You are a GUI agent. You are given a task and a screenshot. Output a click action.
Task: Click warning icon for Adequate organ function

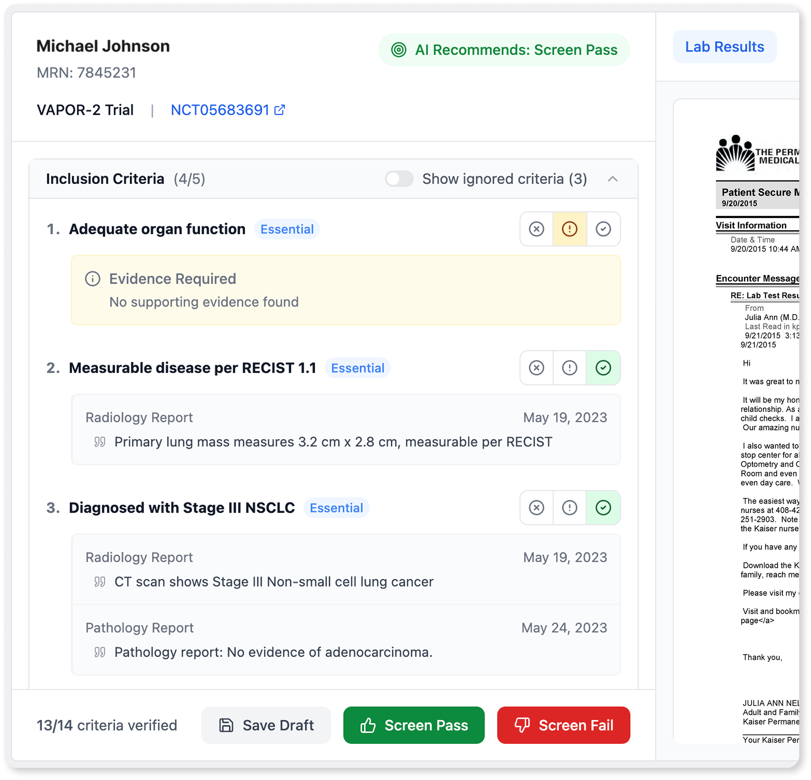click(569, 229)
